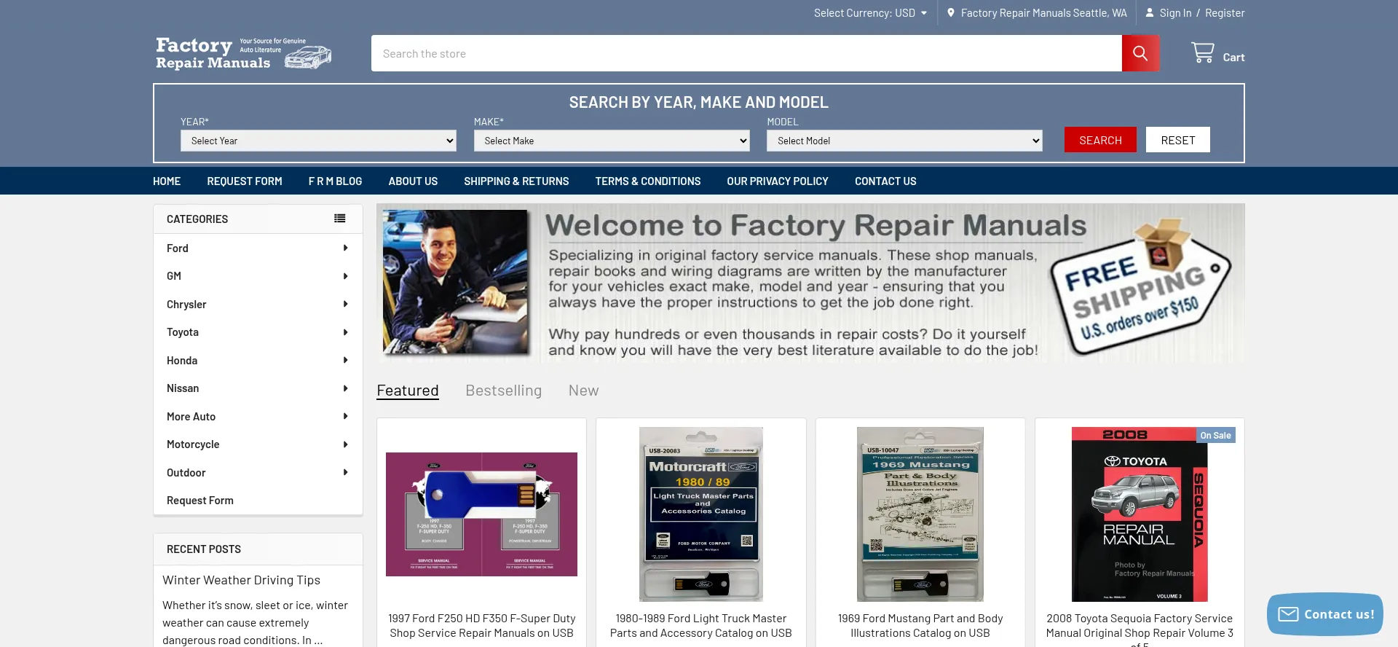Open the Motorcycle category link
Image resolution: width=1398 pixels, height=647 pixels.
pos(193,444)
